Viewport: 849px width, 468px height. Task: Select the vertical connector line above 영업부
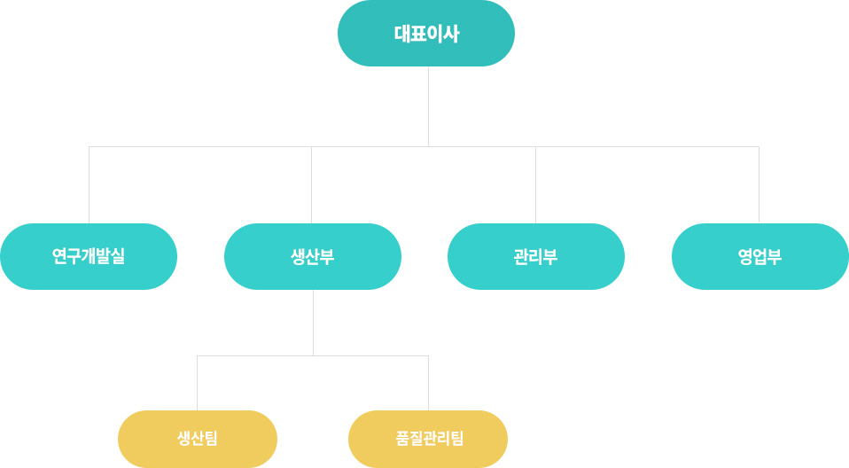point(759,184)
